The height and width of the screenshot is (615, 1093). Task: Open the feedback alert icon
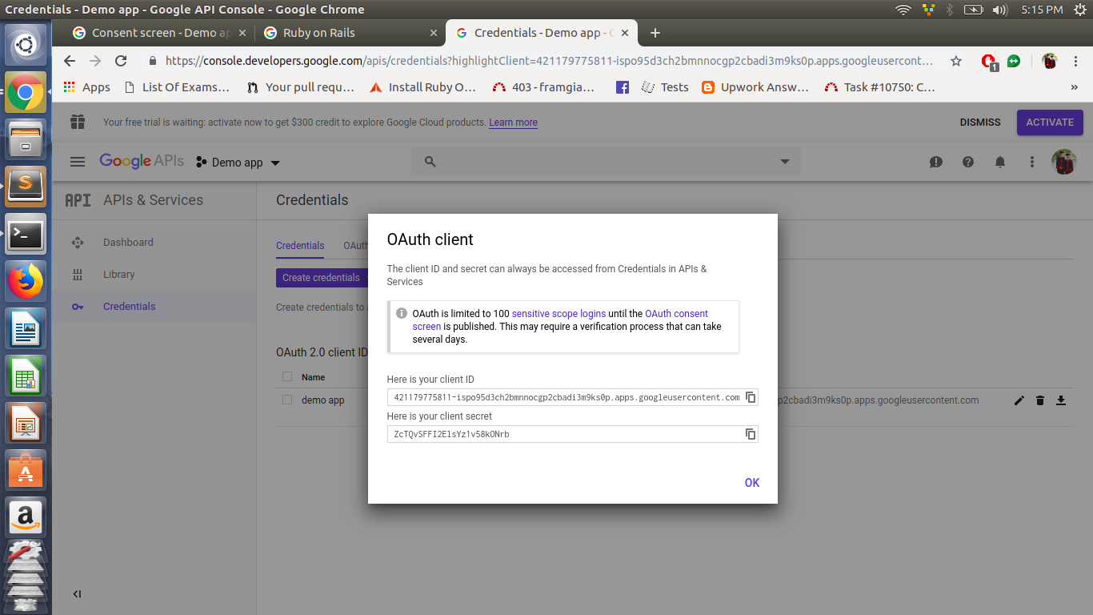point(936,162)
